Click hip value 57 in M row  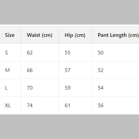(68, 70)
